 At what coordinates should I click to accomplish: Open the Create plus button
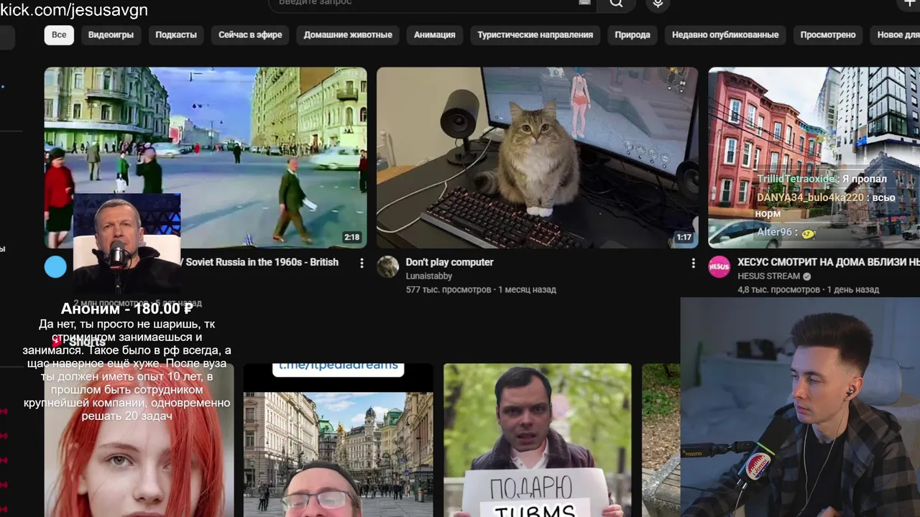click(x=909, y=4)
